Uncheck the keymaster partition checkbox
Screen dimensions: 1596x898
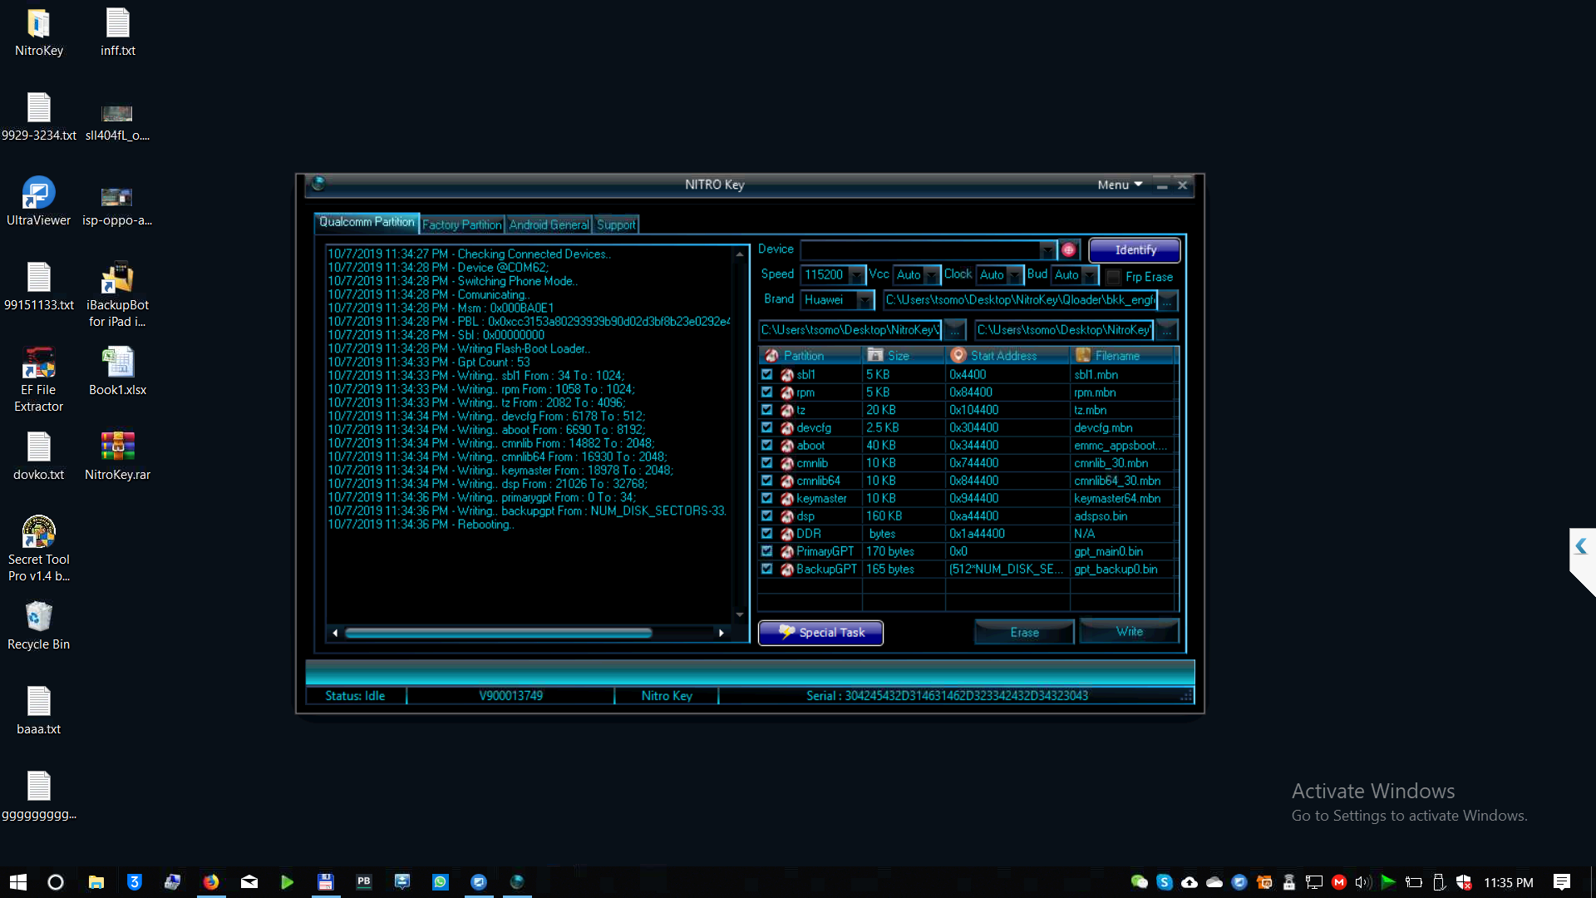pyautogui.click(x=767, y=498)
